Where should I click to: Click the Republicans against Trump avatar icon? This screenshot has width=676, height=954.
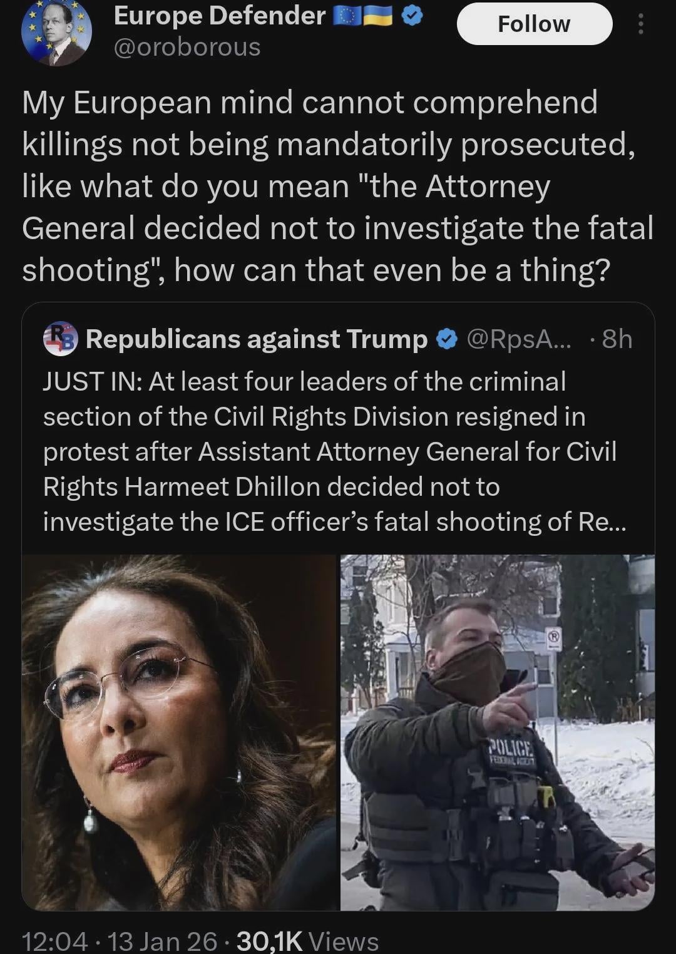[x=60, y=339]
